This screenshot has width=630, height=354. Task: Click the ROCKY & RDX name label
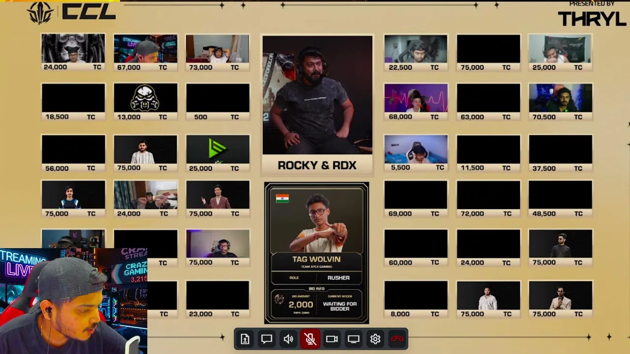click(317, 165)
